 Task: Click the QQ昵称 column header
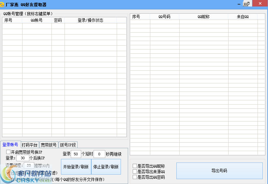pos(203,17)
